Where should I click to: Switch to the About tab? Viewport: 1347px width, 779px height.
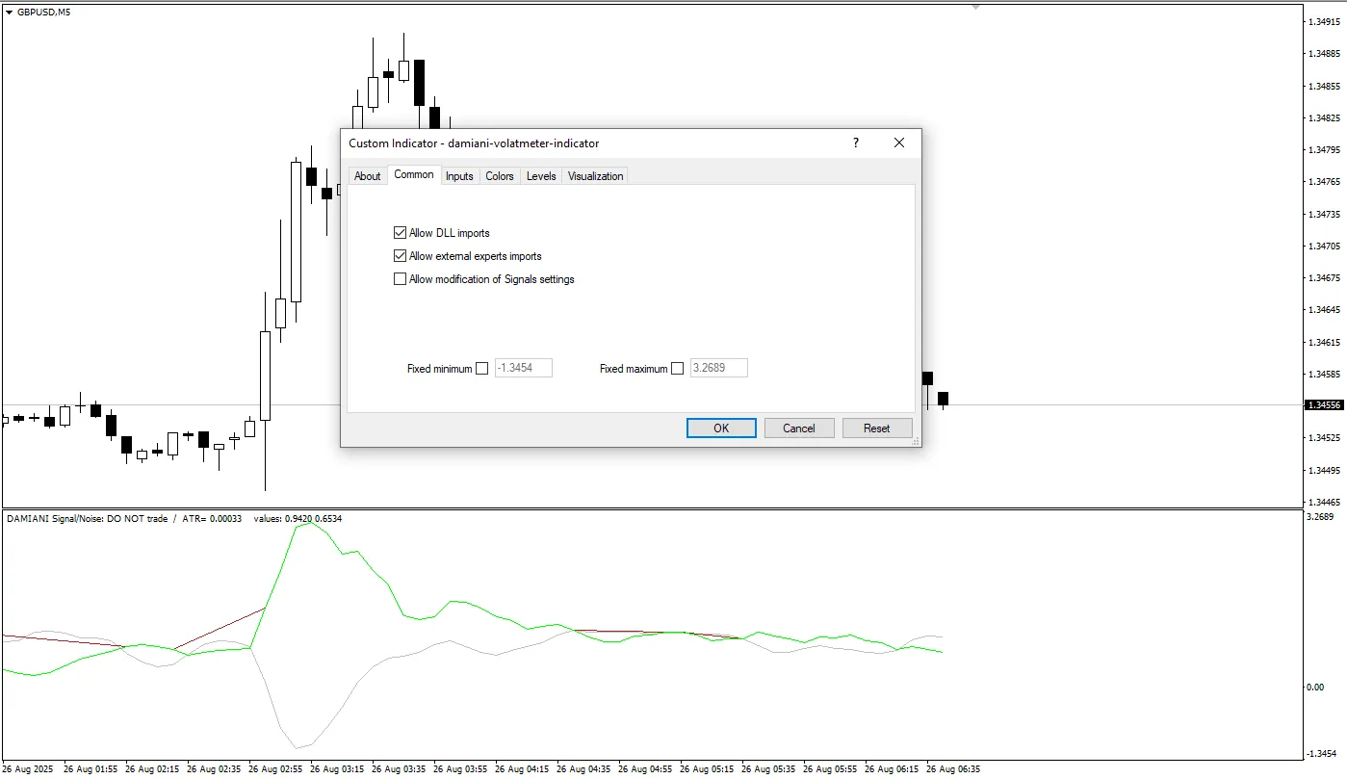(367, 176)
